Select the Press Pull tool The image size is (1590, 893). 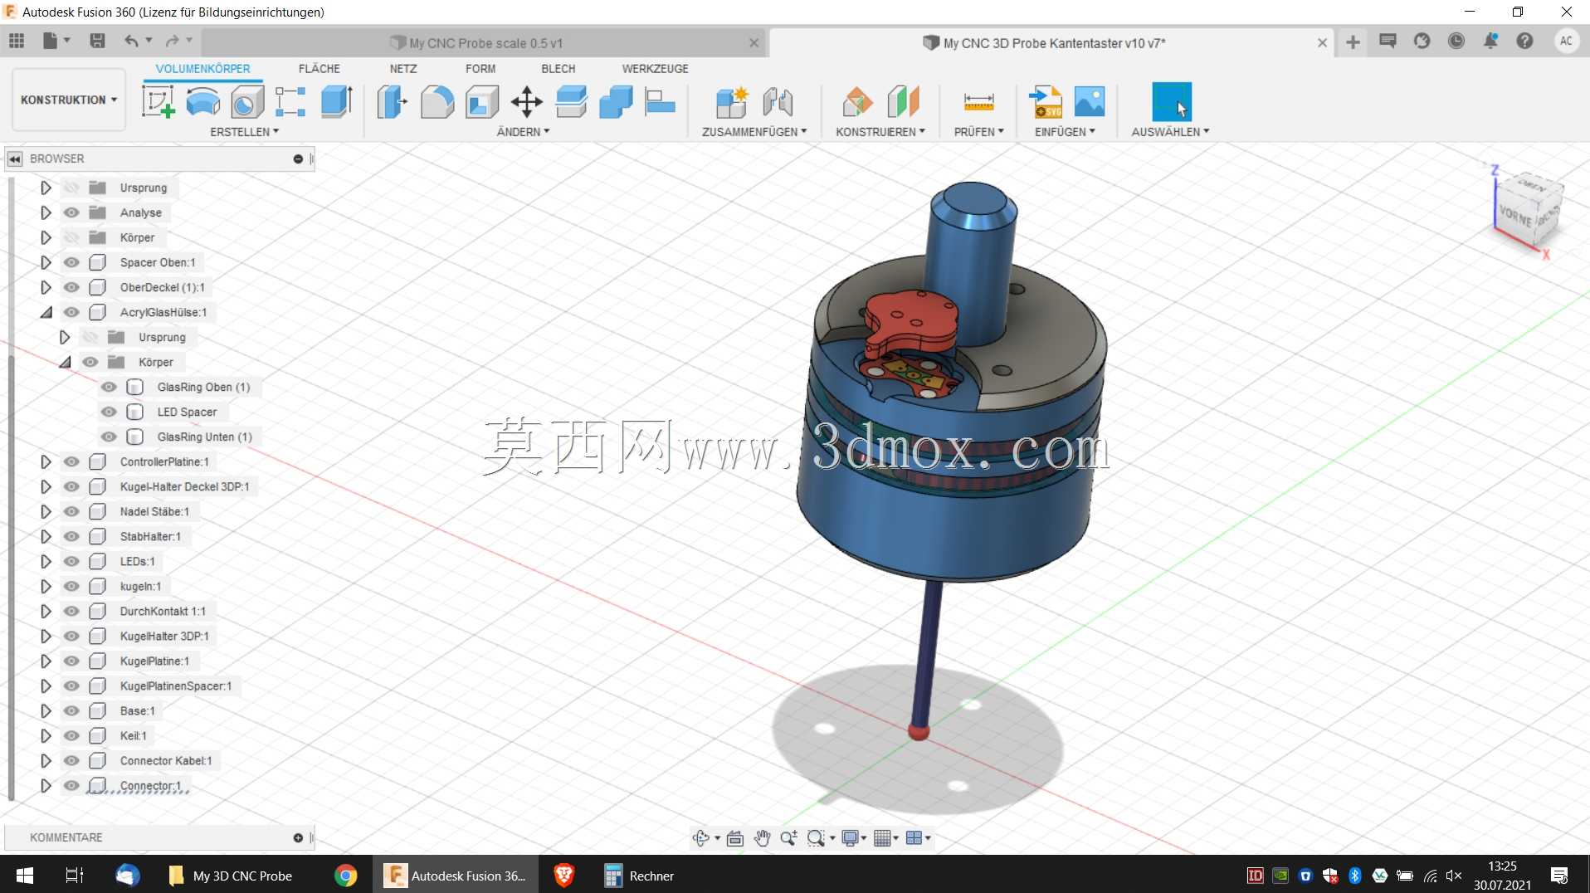pyautogui.click(x=393, y=102)
